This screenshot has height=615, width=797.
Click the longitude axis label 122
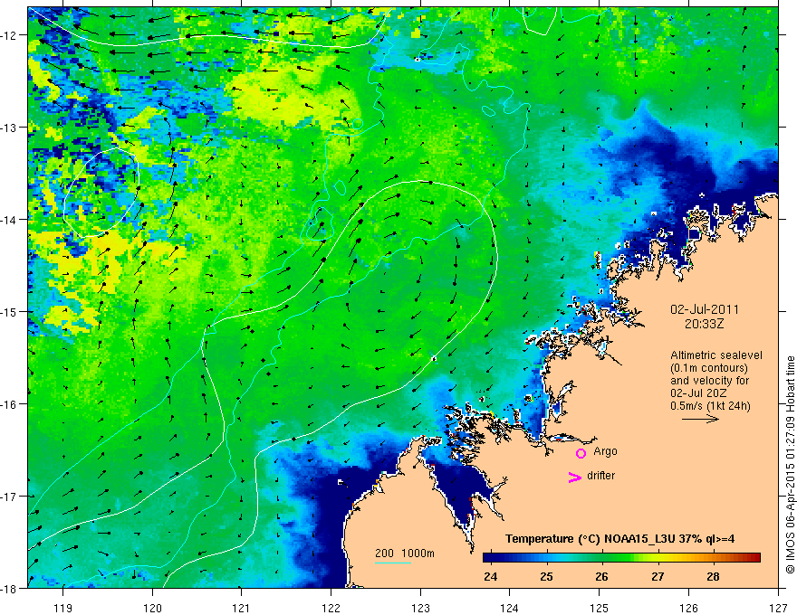point(331,608)
